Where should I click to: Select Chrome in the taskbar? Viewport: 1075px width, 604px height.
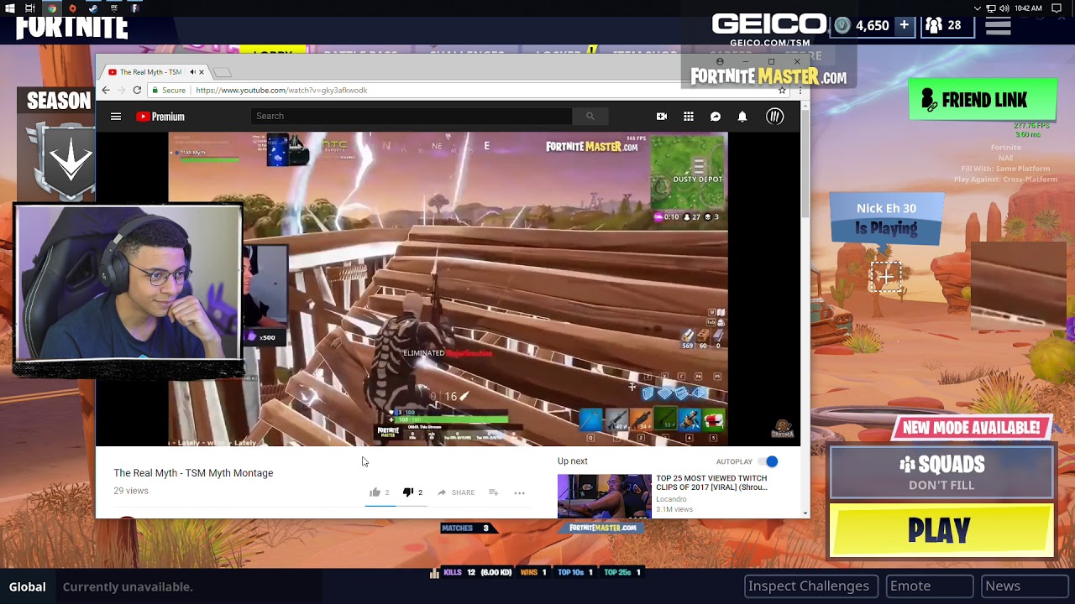[x=52, y=8]
